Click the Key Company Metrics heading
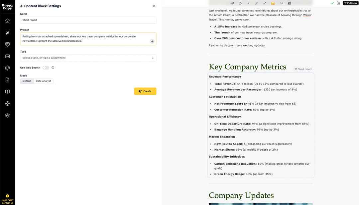The image size is (359, 205). (x=248, y=67)
